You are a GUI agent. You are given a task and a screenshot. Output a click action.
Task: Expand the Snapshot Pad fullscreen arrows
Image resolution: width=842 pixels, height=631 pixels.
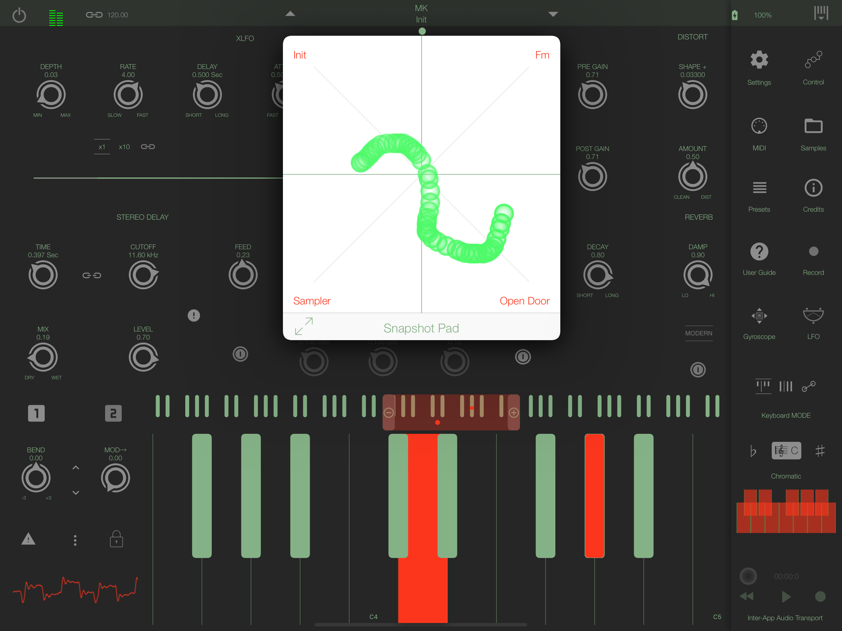pyautogui.click(x=303, y=327)
